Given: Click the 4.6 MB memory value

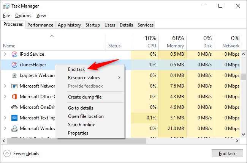Looking at the screenshot, I should pos(177,107).
